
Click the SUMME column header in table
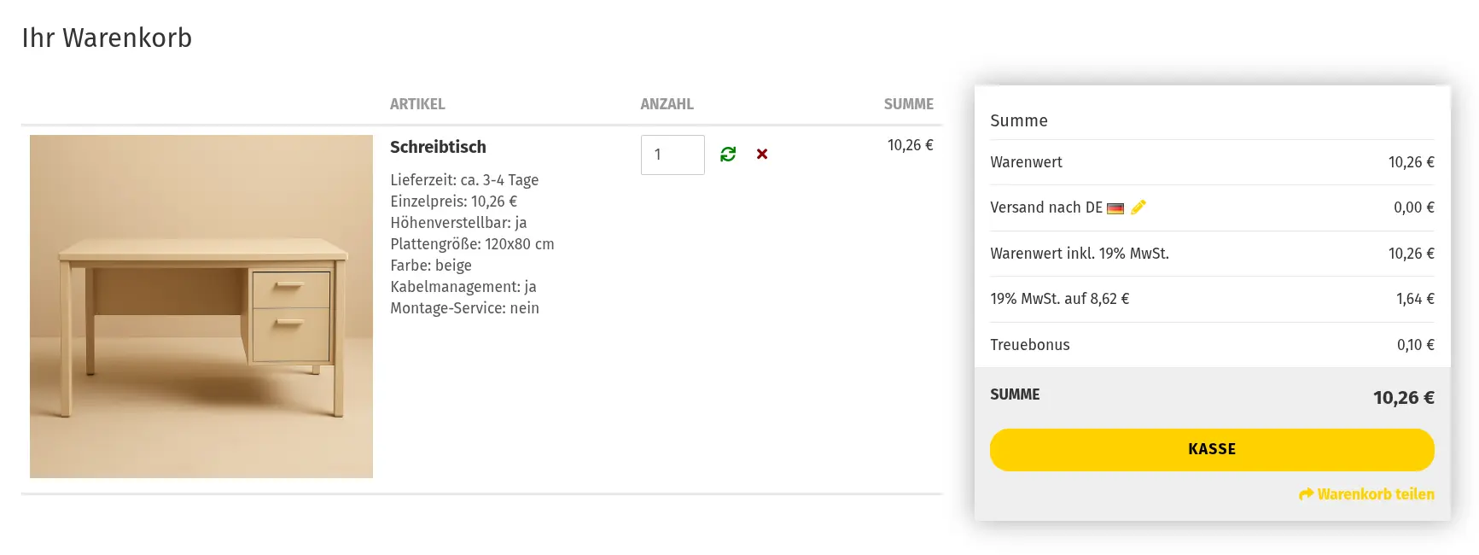(908, 104)
